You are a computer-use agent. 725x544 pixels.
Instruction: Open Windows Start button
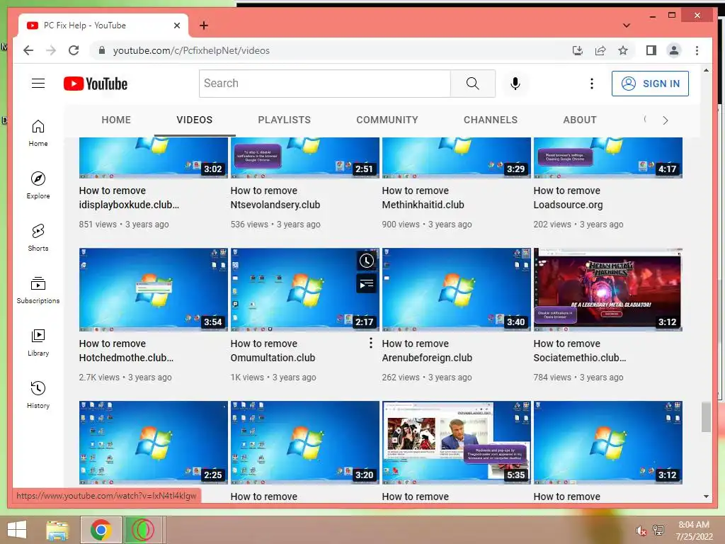tap(18, 530)
